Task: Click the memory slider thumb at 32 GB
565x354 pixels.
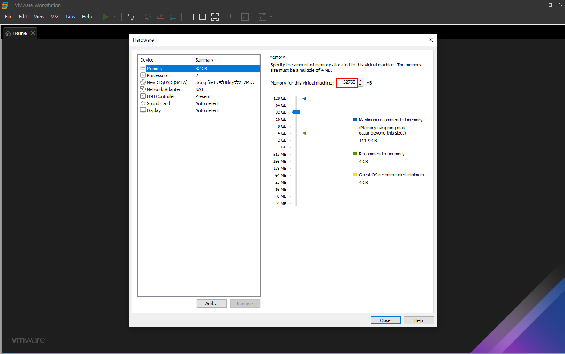Action: pyautogui.click(x=296, y=112)
